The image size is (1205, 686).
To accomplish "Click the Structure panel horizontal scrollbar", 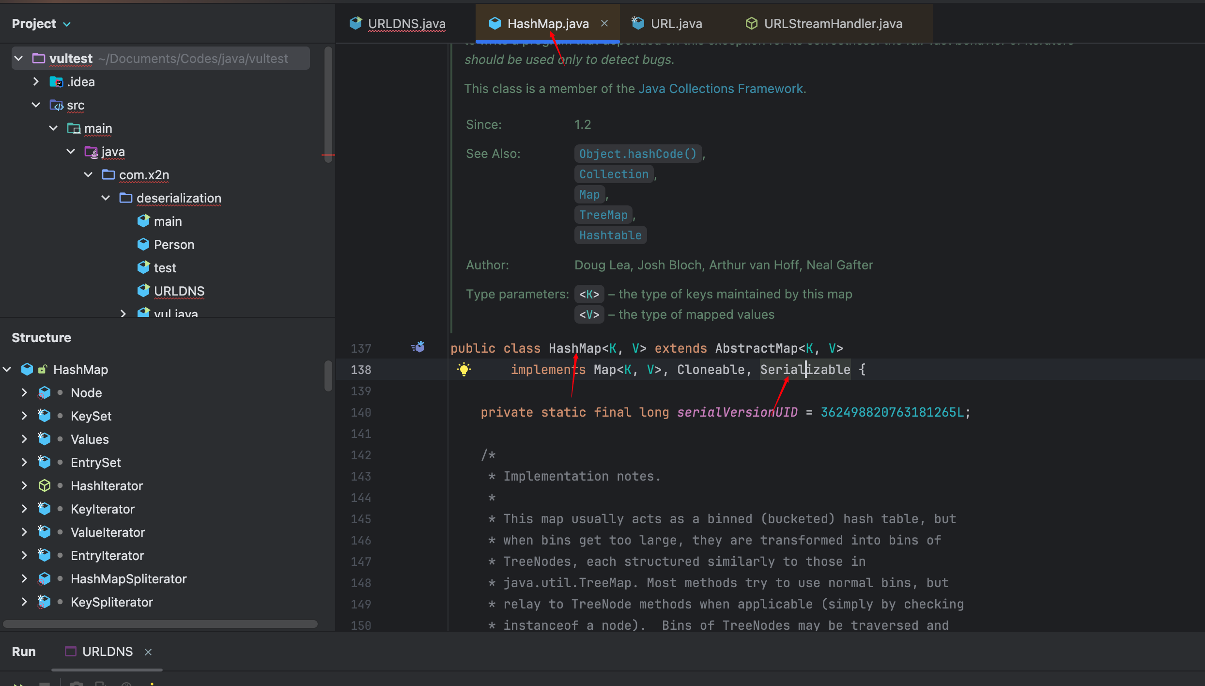I will pyautogui.click(x=160, y=624).
